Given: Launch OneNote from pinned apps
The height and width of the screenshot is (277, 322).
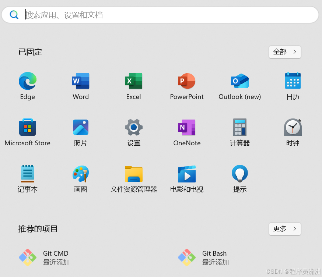Looking at the screenshot, I should pyautogui.click(x=187, y=127).
